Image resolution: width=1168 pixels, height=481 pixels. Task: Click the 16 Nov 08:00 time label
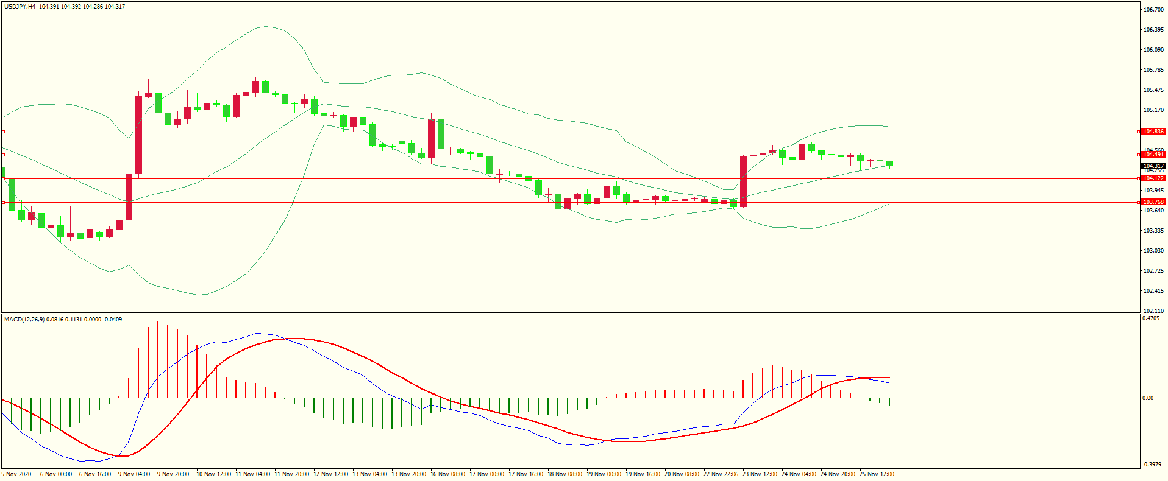tap(447, 474)
